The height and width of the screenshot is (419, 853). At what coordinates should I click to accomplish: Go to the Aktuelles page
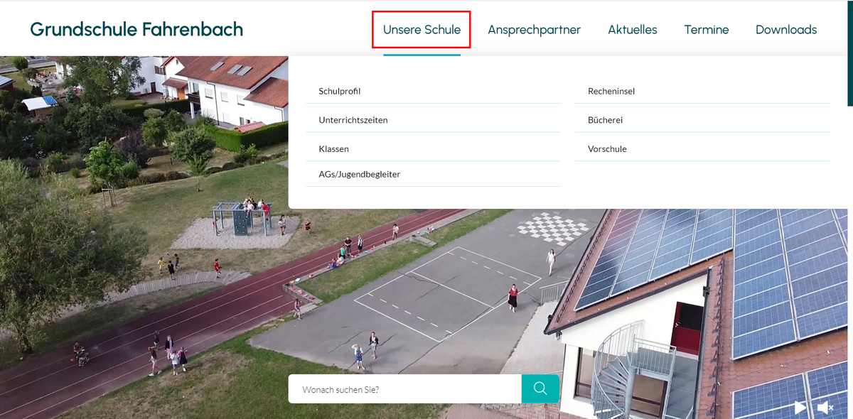[x=633, y=30]
